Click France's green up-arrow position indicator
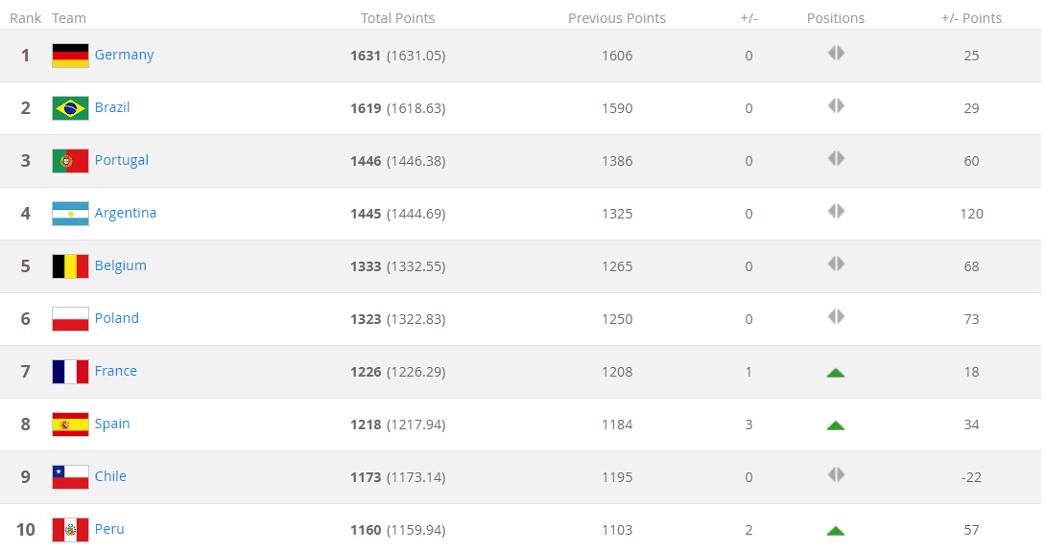 tap(835, 373)
